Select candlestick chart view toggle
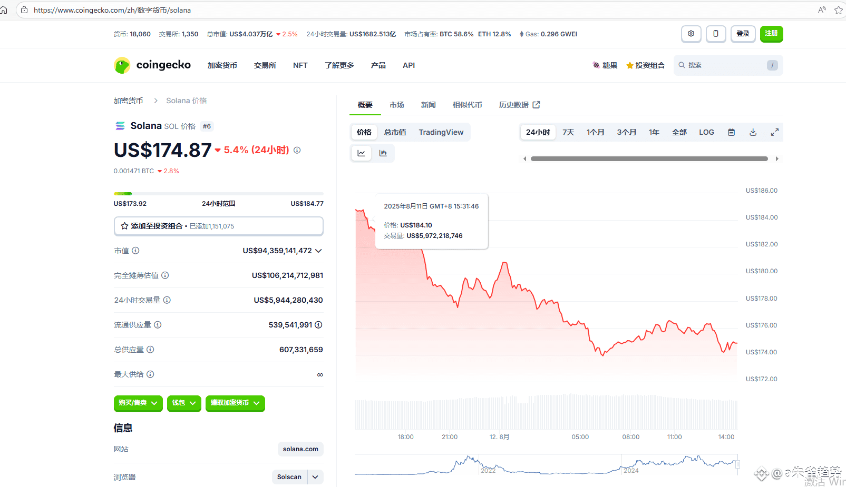 383,153
